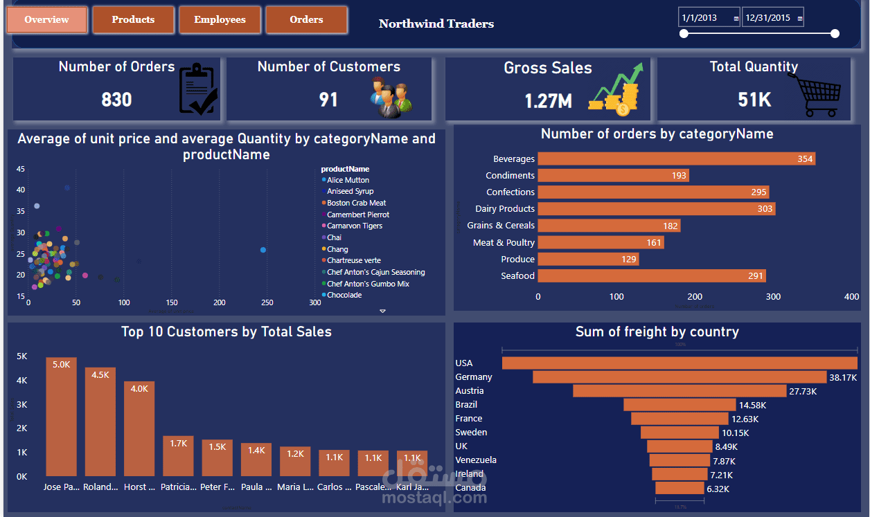Click the Beverages bar showing 354
This screenshot has width=870, height=517.
click(677, 158)
